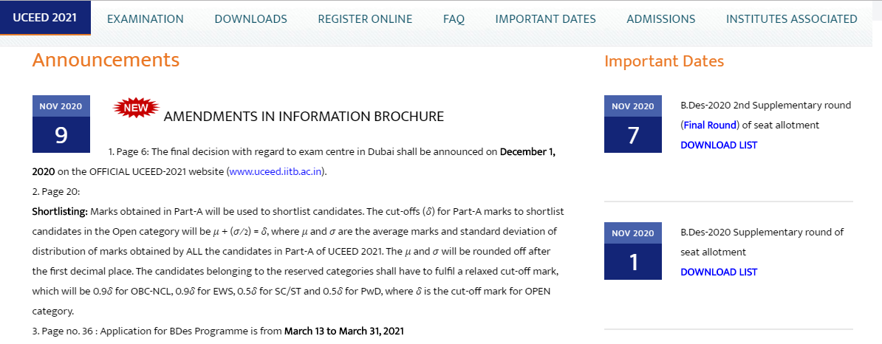Open the DOWNLOADS menu
This screenshot has width=882, height=344.
(250, 19)
